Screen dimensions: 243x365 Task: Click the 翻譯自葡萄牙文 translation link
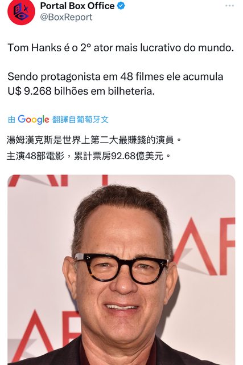[80, 120]
